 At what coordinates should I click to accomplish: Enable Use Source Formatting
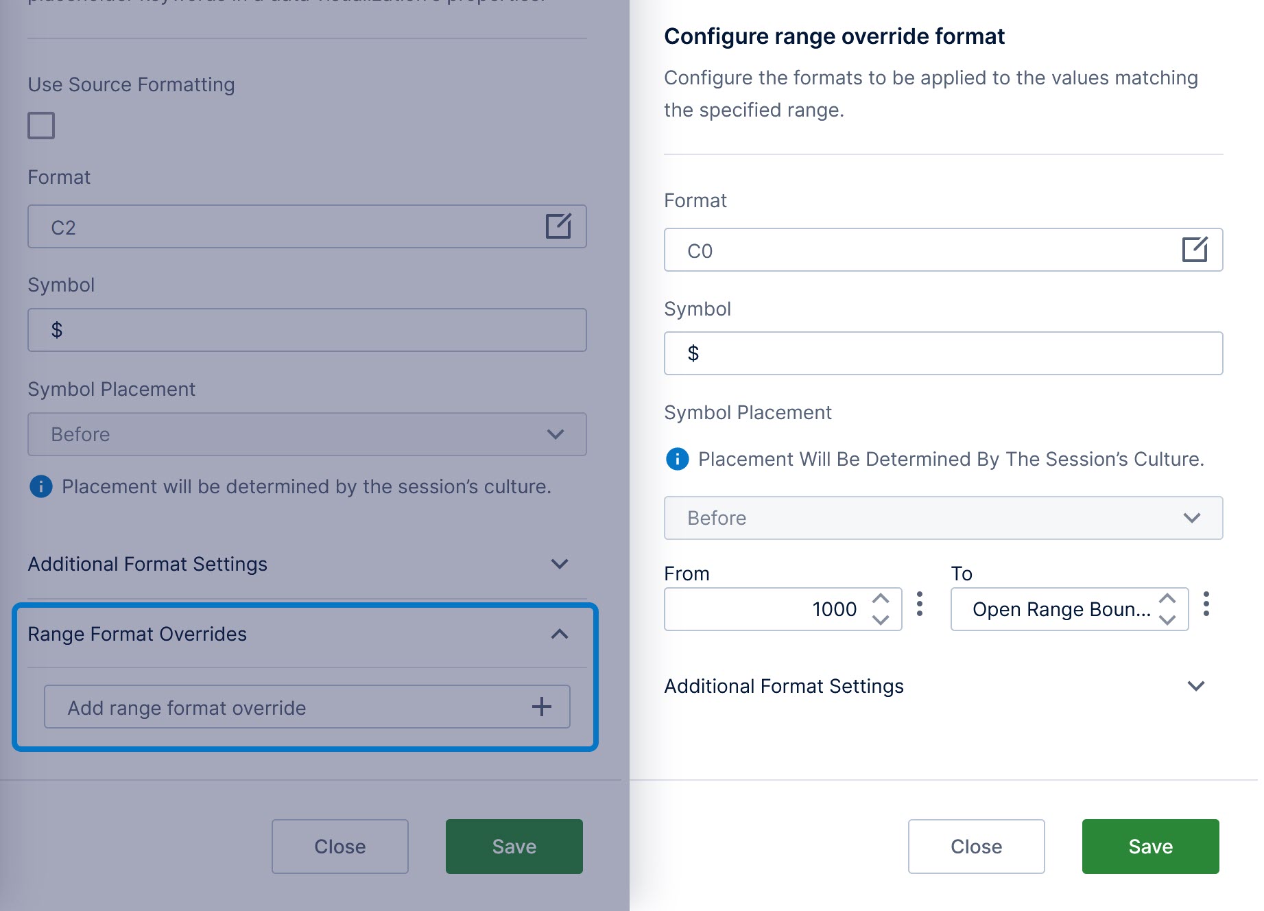click(x=40, y=126)
